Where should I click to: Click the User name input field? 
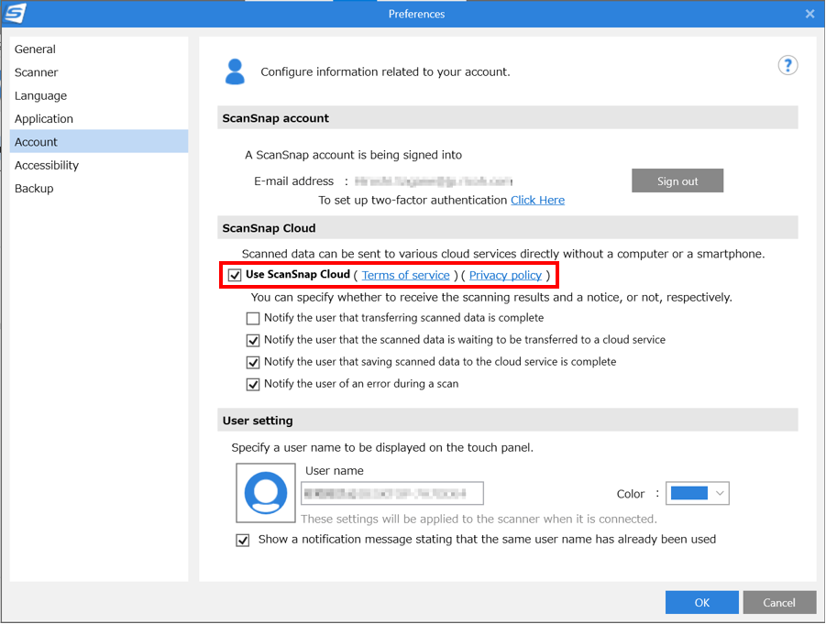tap(392, 493)
